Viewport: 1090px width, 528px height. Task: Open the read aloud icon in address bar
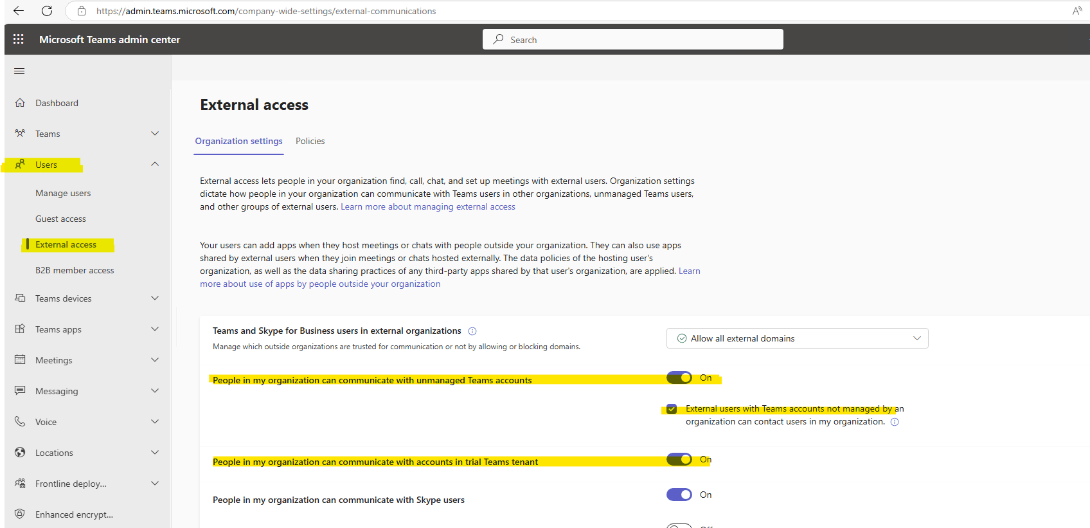[x=1077, y=11]
